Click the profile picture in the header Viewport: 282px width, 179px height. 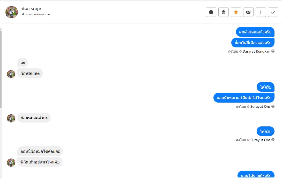(x=12, y=12)
